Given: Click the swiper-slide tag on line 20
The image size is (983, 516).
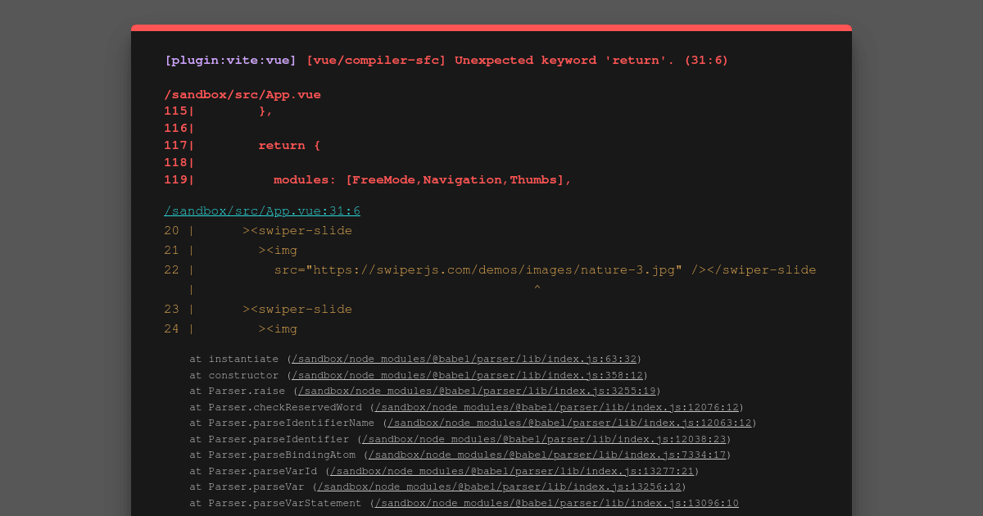Looking at the screenshot, I should (x=297, y=230).
